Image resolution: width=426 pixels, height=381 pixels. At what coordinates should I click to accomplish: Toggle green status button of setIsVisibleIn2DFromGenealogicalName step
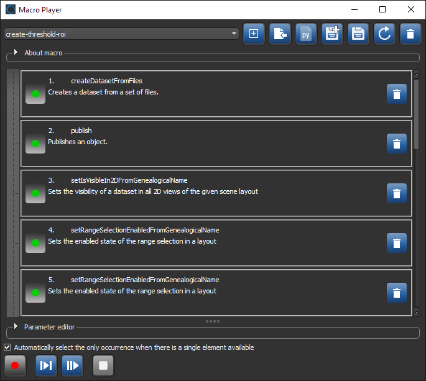pyautogui.click(x=35, y=193)
